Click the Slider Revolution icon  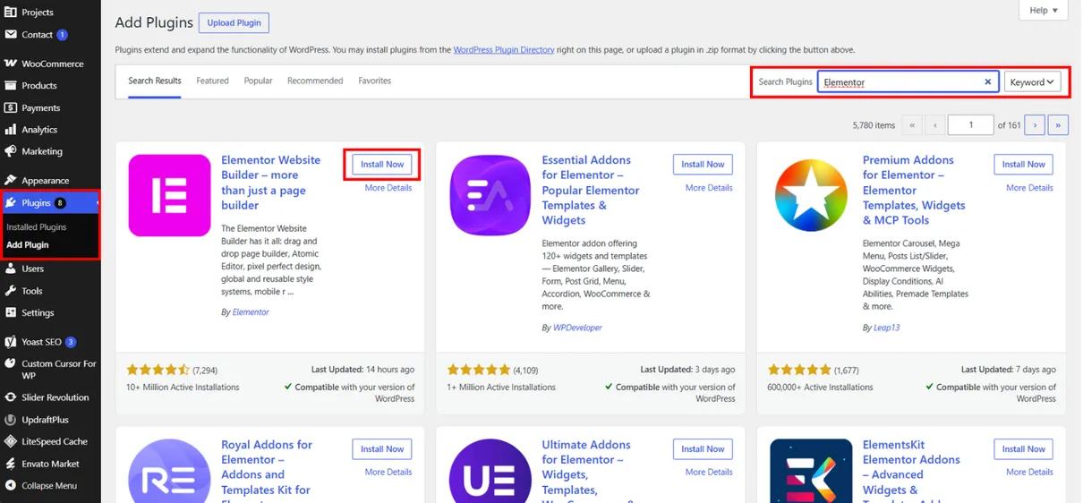11,397
